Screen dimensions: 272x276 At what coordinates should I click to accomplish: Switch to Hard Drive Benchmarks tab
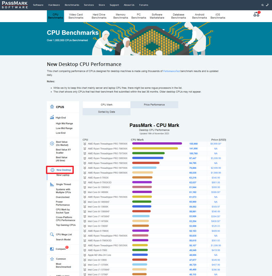pyautogui.click(x=99, y=16)
